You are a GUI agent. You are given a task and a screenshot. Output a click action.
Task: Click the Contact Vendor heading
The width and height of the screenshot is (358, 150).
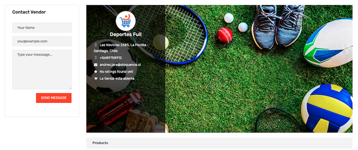click(x=29, y=12)
